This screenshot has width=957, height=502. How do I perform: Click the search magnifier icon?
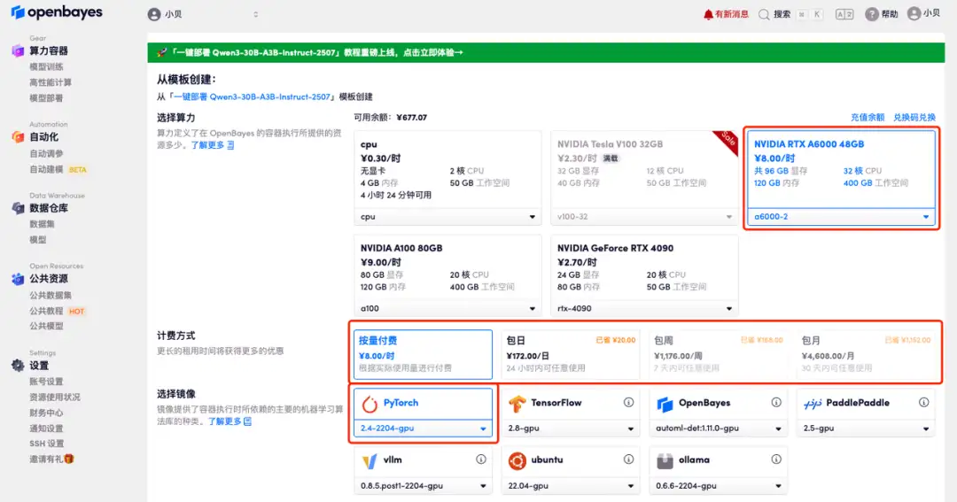pyautogui.click(x=764, y=14)
